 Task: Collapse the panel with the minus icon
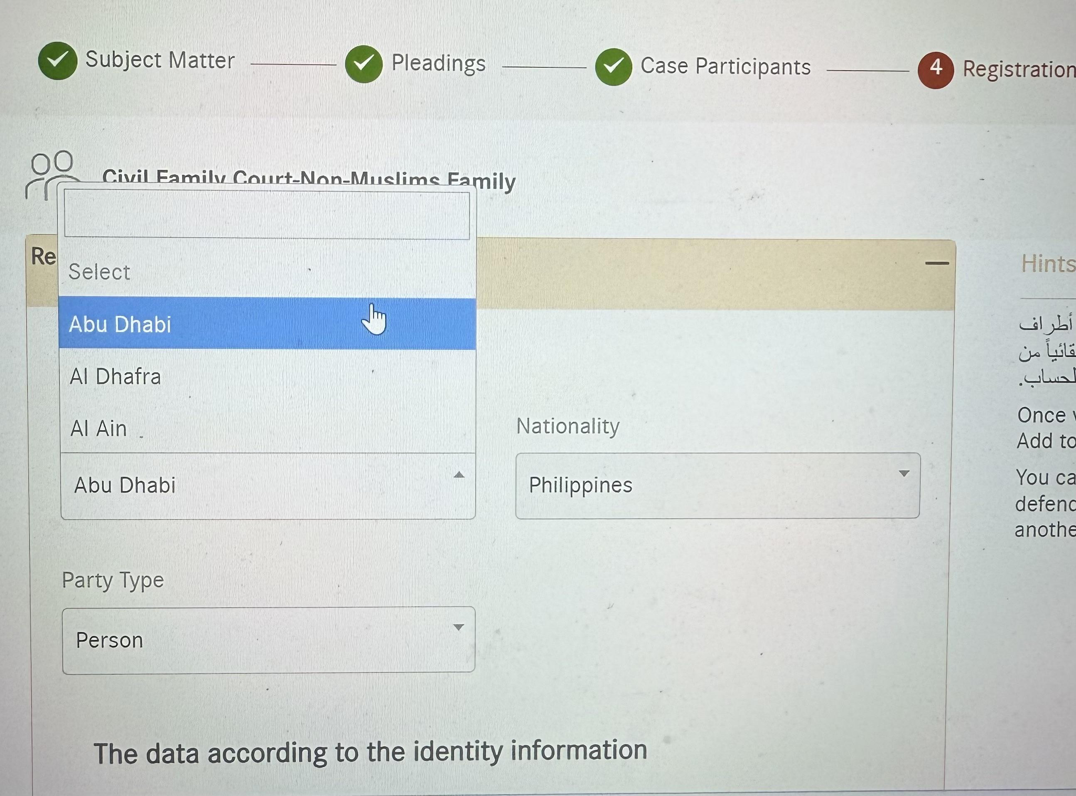click(x=937, y=263)
